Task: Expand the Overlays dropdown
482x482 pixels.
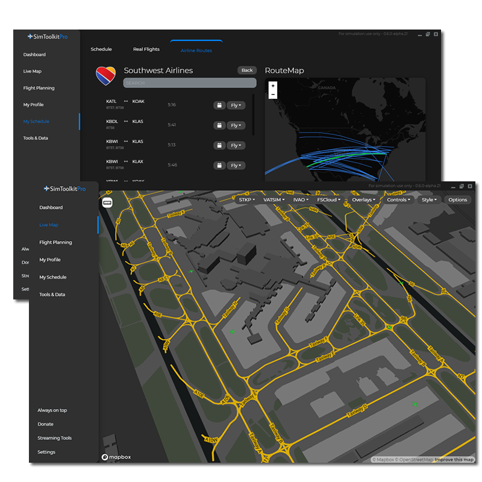Action: (363, 199)
